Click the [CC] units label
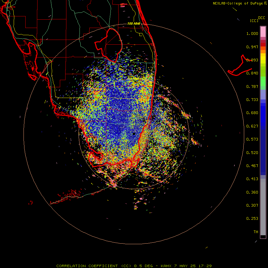268x268 pixels. click(254, 21)
